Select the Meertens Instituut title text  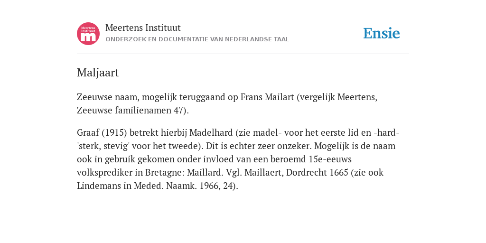pos(143,28)
